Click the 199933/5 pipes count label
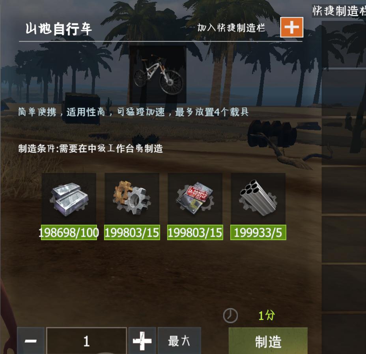366x354 pixels. point(258,232)
